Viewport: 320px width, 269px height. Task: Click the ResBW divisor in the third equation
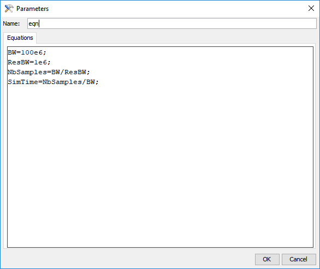point(75,72)
